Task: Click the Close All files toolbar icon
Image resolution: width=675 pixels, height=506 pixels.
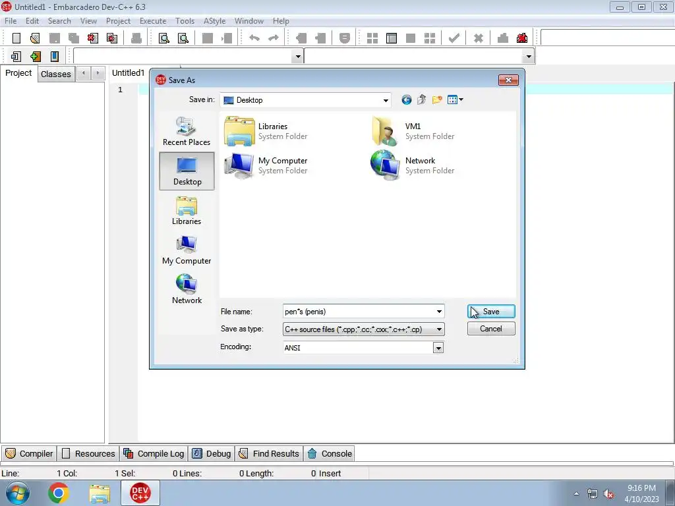Action: coord(112,38)
